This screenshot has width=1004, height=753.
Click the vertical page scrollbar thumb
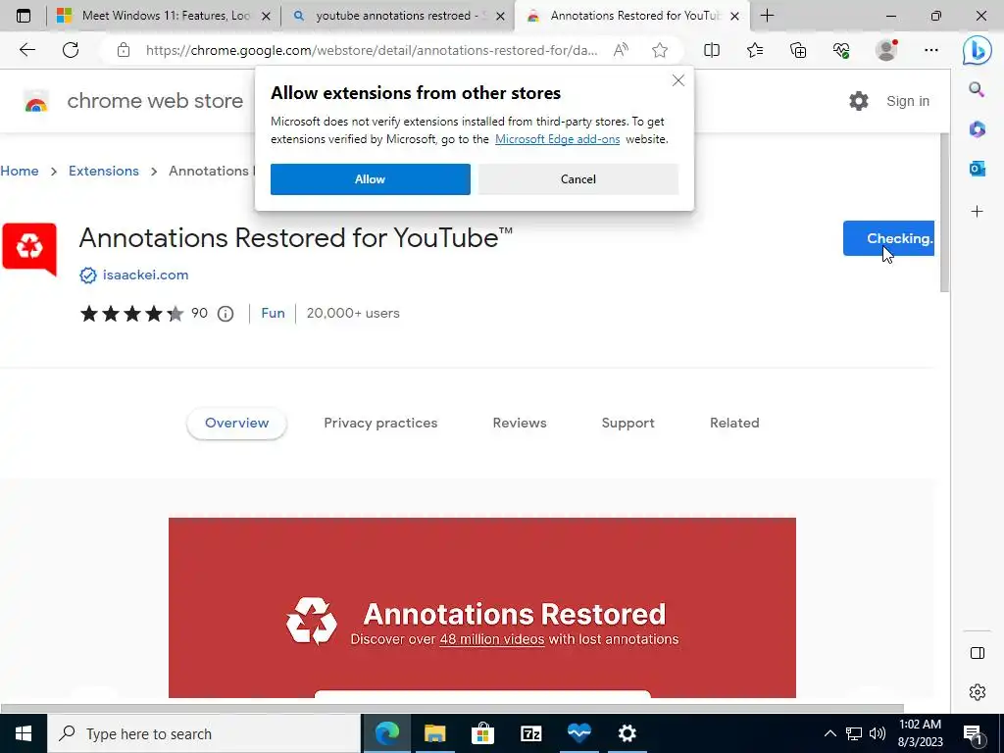pyautogui.click(x=944, y=213)
